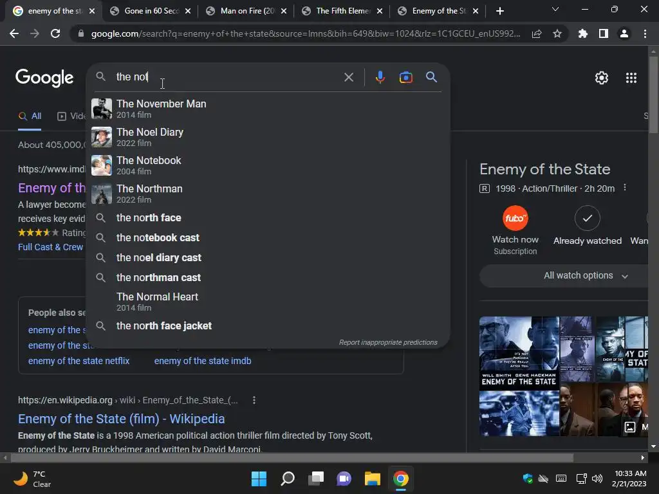Click the fubo Watch now icon

coord(515,218)
